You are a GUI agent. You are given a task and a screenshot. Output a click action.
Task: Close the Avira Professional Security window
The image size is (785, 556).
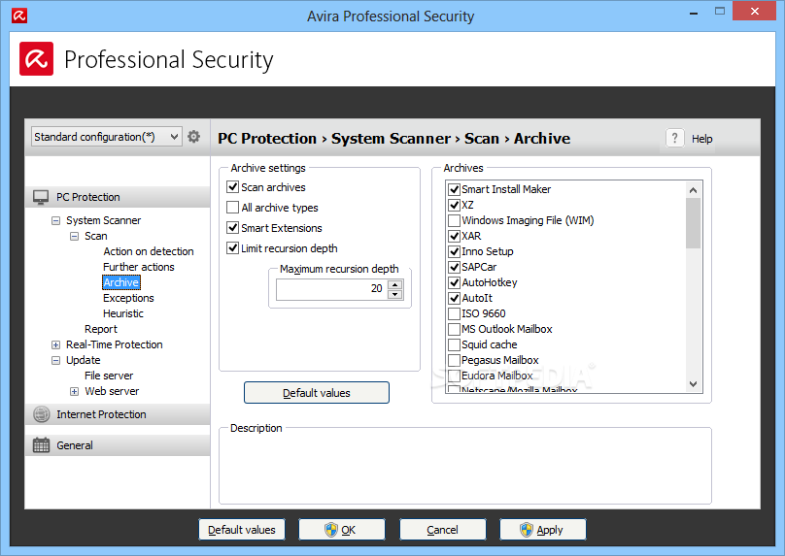coord(755,11)
